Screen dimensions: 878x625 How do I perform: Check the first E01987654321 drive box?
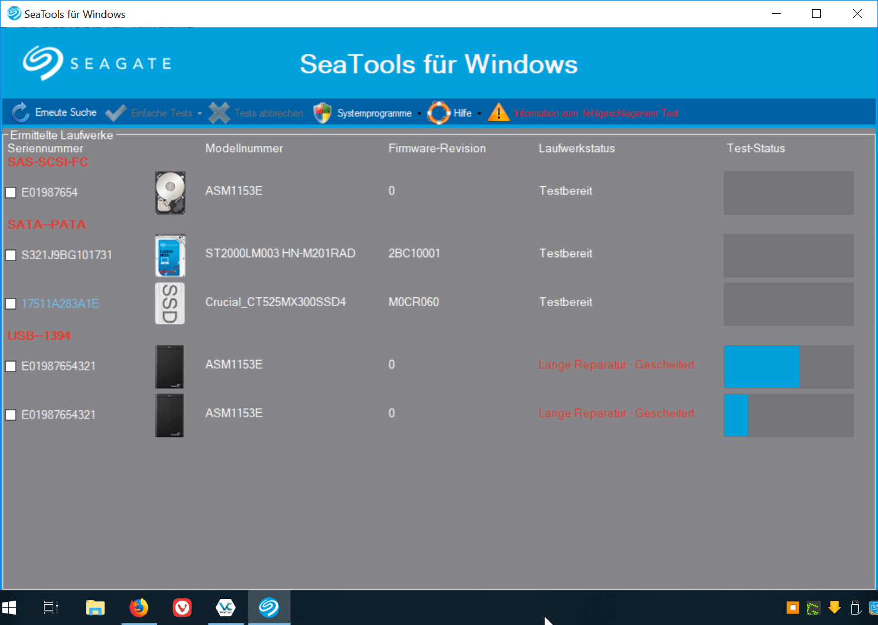(10, 366)
